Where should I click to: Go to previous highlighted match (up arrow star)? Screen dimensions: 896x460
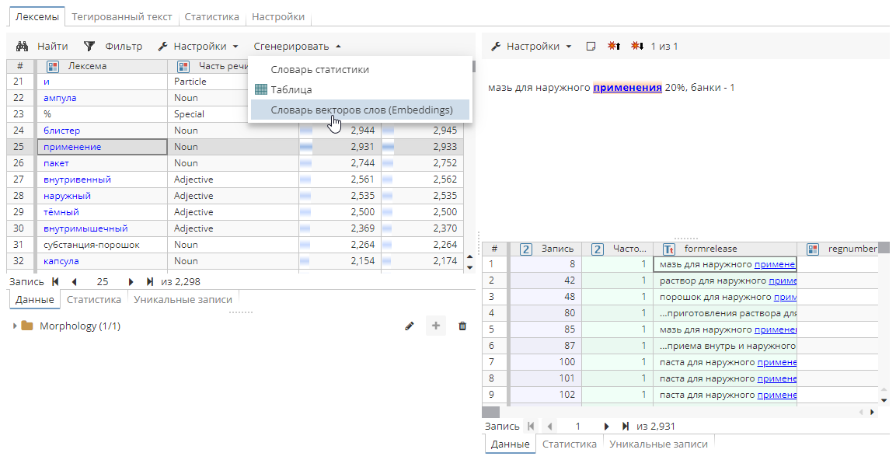[x=614, y=46]
